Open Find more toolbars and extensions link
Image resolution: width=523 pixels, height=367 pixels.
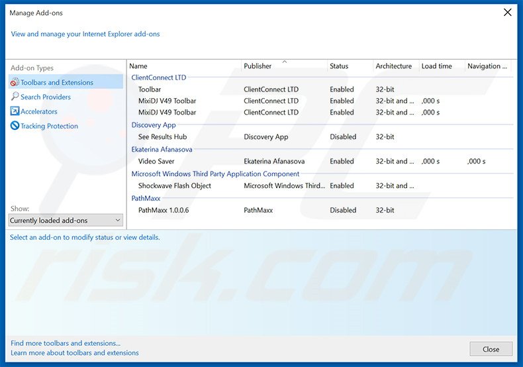click(x=66, y=343)
